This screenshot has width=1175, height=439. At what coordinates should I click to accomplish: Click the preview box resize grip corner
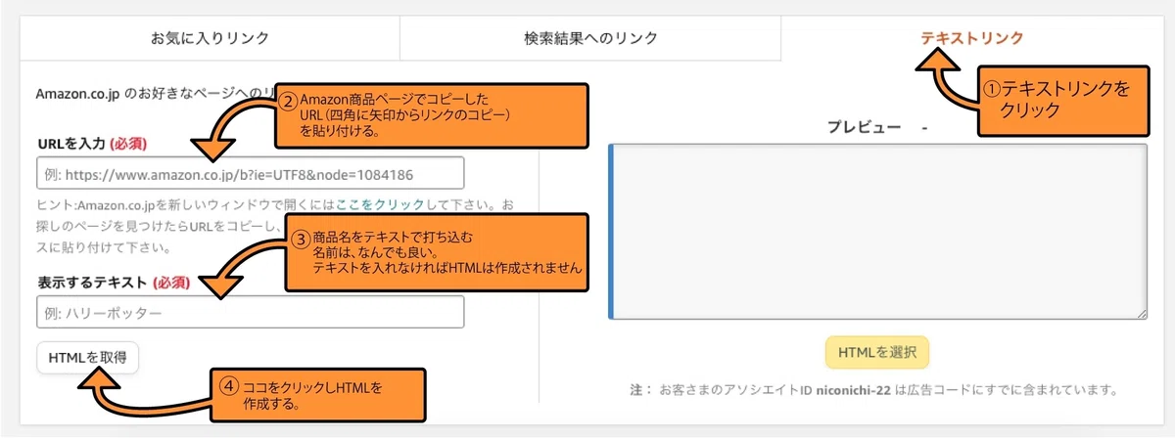(1141, 312)
